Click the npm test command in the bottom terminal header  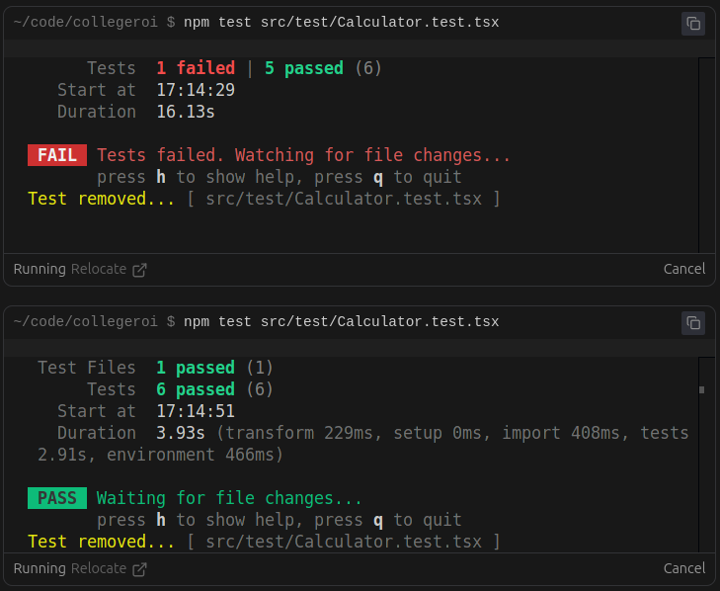341,321
